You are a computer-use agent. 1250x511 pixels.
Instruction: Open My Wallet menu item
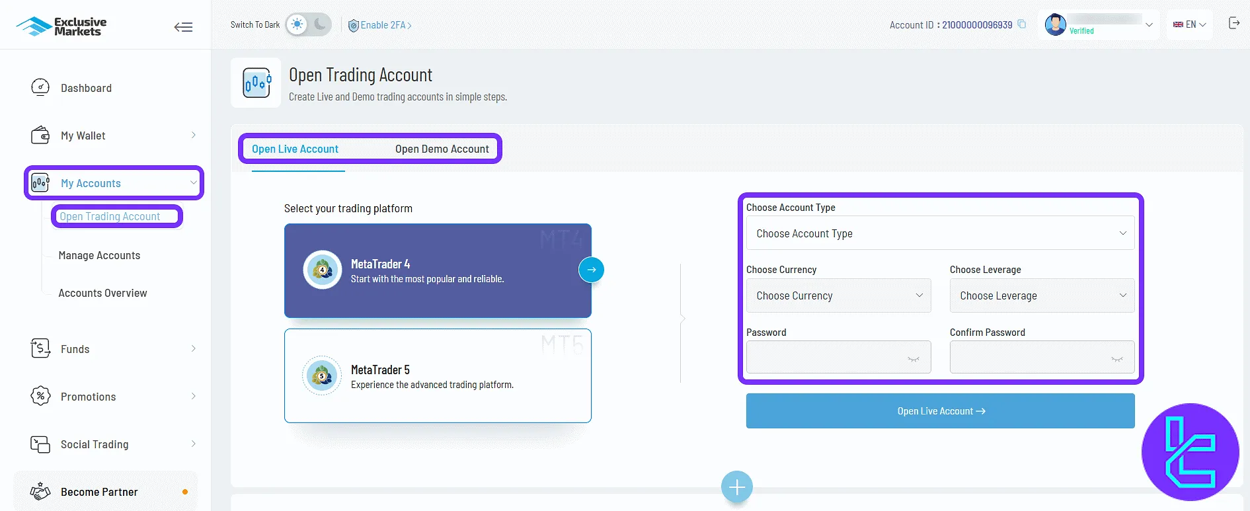[x=83, y=136]
